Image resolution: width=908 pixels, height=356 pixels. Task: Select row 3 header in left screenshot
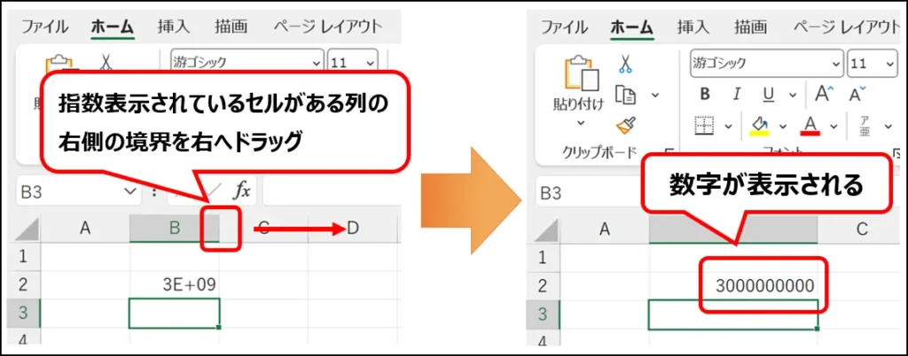coord(22,313)
